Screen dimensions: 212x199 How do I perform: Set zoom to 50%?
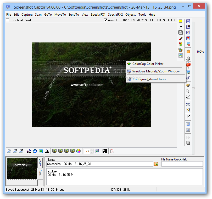pos(124,20)
